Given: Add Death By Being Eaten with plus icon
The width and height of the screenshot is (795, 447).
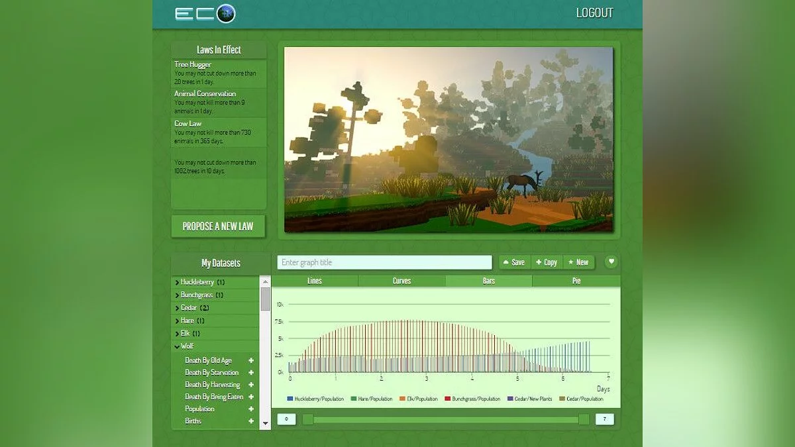Looking at the screenshot, I should click(251, 397).
